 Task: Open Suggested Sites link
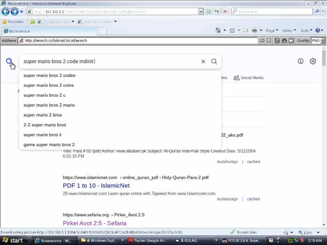(x=56, y=22)
